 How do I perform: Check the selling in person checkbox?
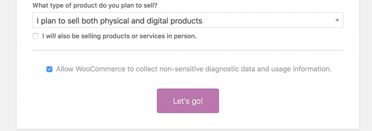[35, 36]
